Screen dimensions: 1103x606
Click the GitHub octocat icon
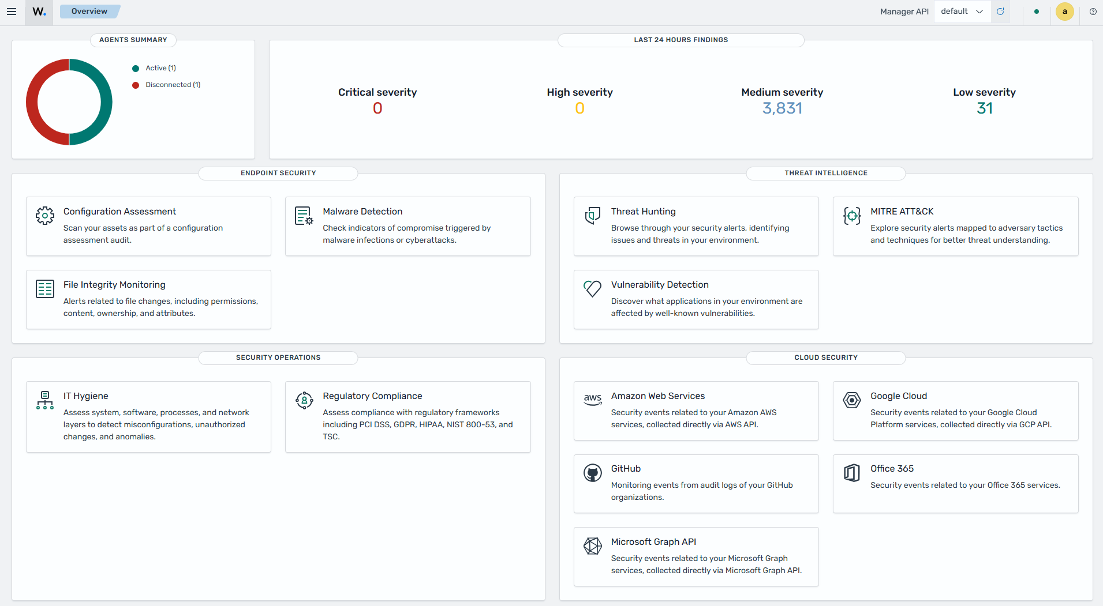(593, 473)
